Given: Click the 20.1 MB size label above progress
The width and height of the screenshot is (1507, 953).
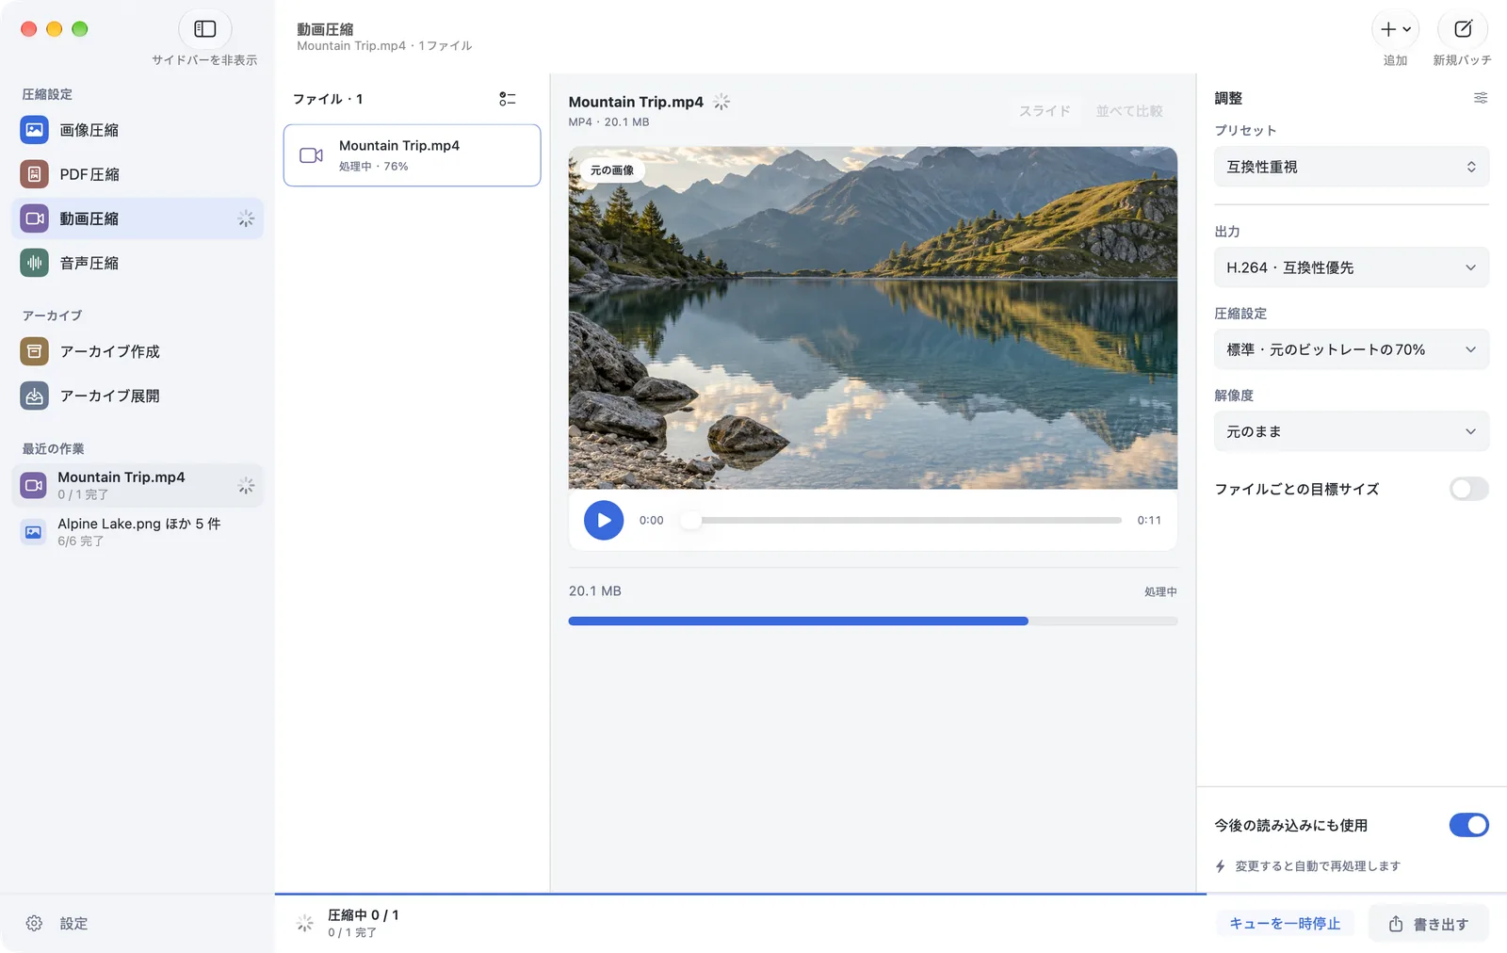Looking at the screenshot, I should 595,591.
